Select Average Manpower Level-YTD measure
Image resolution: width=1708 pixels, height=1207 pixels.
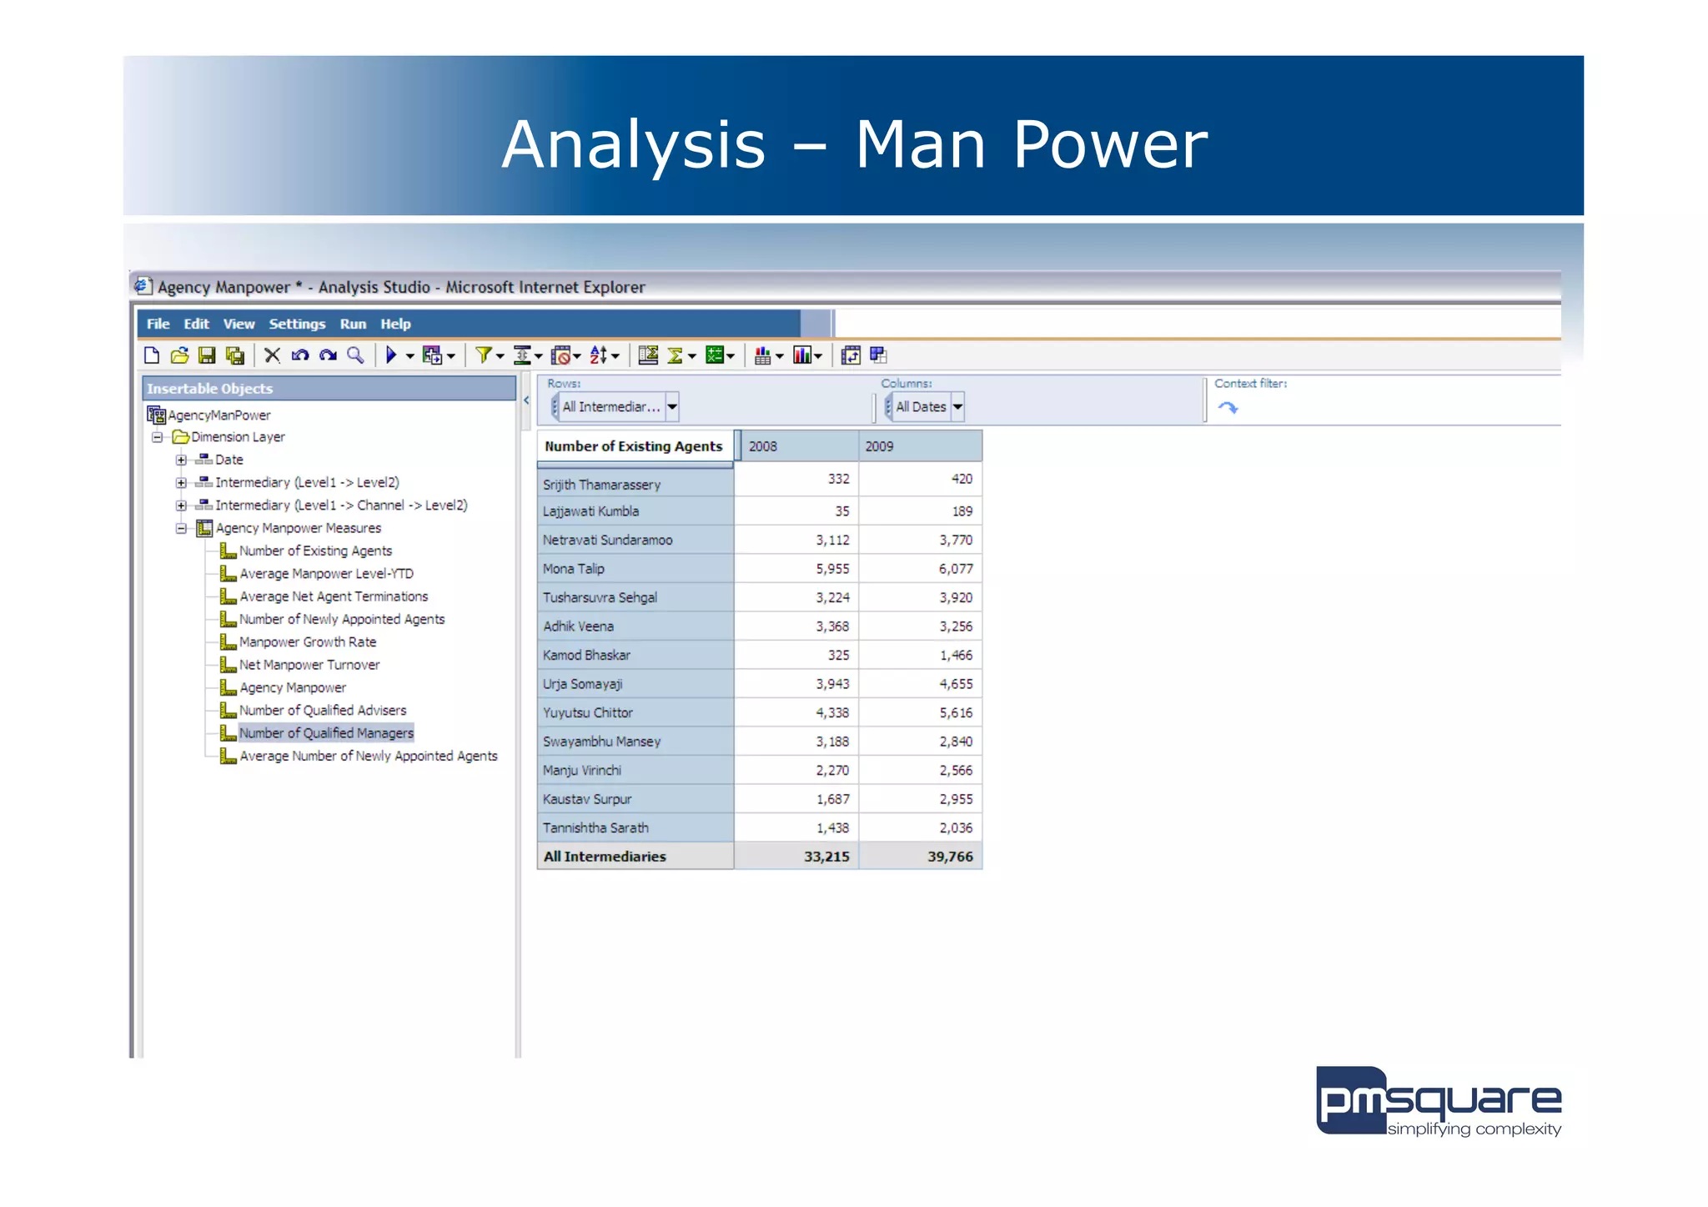click(x=326, y=573)
